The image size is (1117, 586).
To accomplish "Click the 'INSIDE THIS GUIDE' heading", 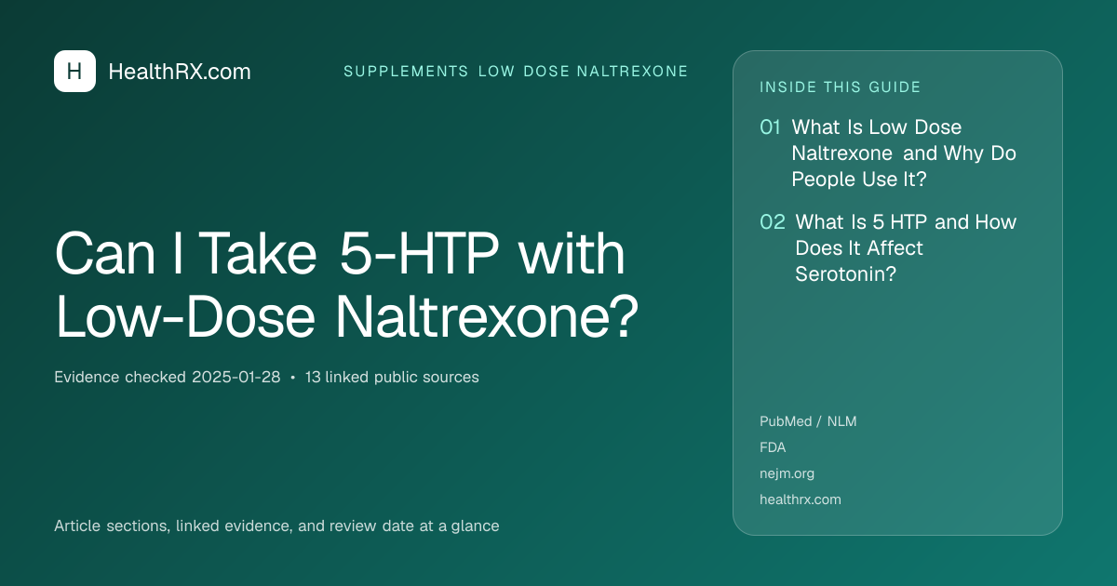I will pyautogui.click(x=841, y=87).
